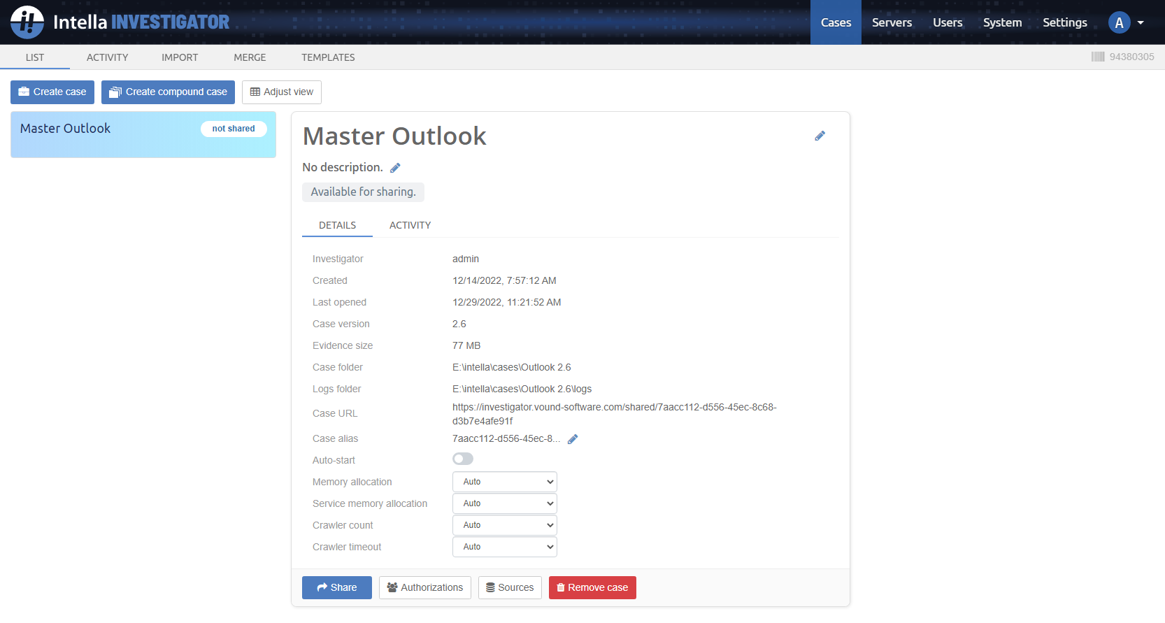Click the Create compound case button
The image size is (1165, 623).
pyautogui.click(x=168, y=92)
